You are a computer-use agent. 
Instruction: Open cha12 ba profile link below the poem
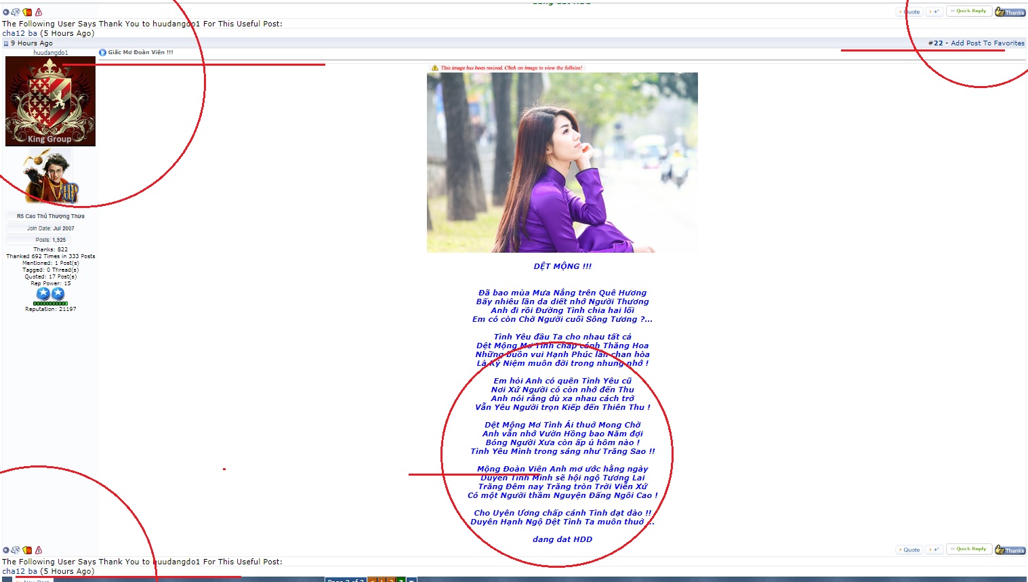[x=20, y=571]
